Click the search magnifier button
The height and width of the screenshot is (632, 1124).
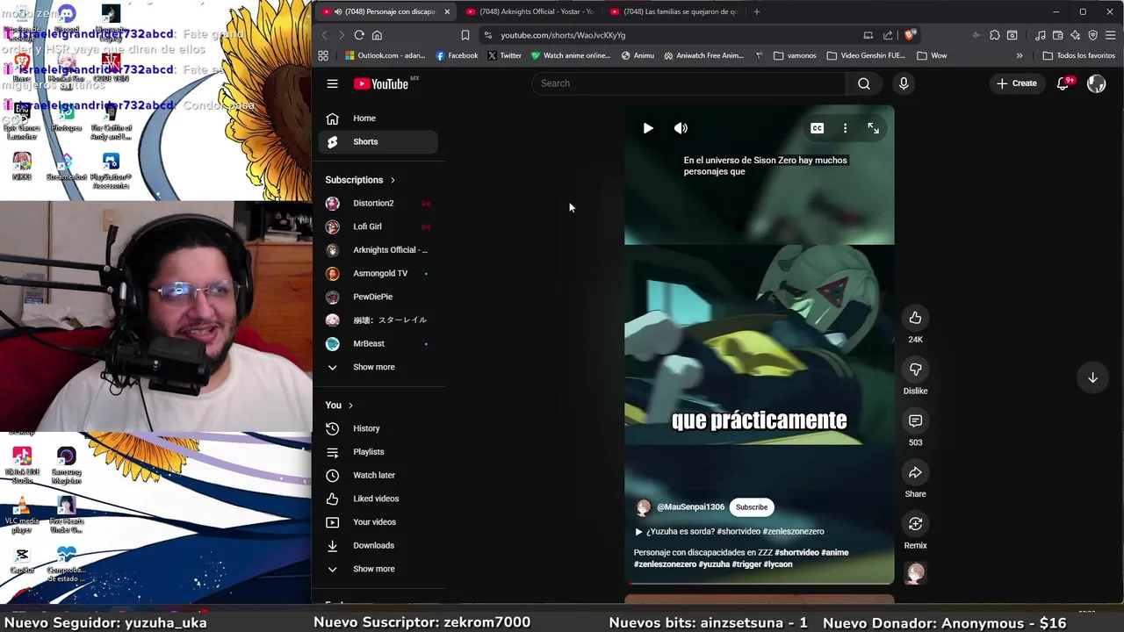pyautogui.click(x=864, y=83)
